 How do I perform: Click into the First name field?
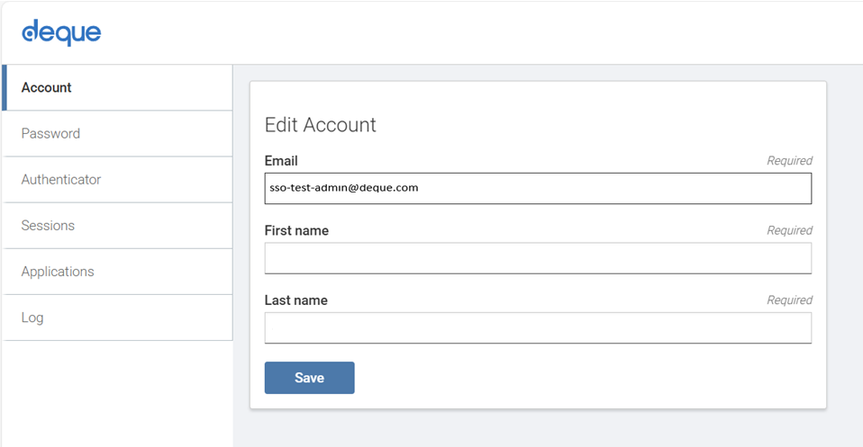pos(538,258)
